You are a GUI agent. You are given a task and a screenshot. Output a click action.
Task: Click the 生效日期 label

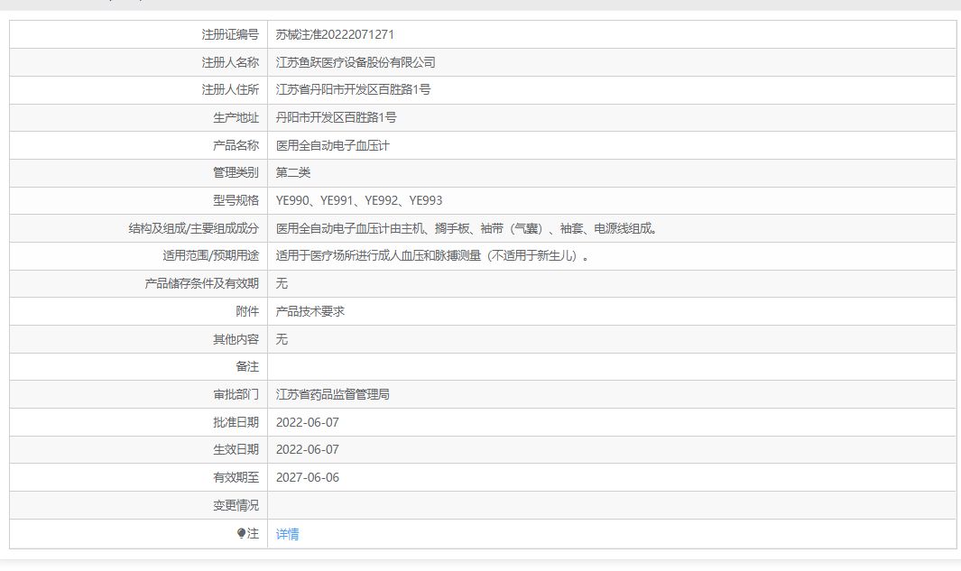236,450
